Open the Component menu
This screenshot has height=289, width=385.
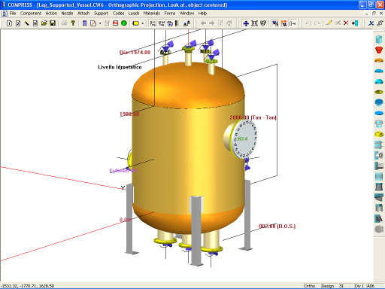(31, 14)
